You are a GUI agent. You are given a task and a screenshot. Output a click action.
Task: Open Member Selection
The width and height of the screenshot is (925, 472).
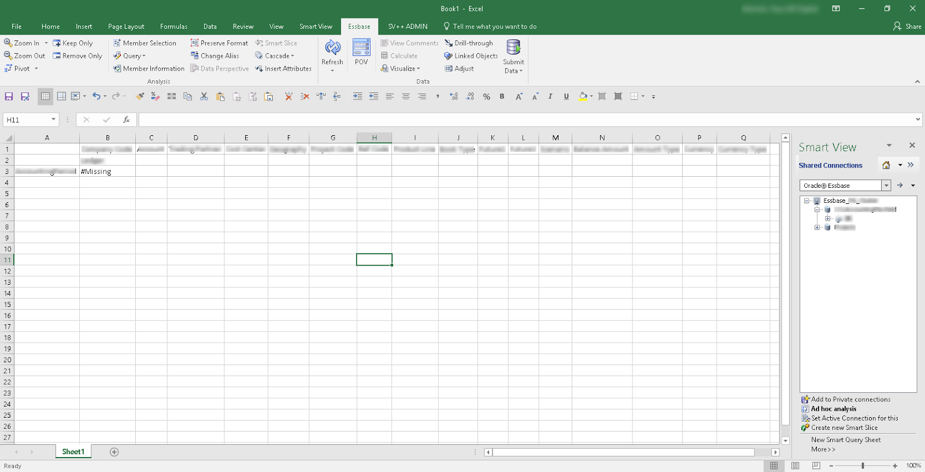pyautogui.click(x=145, y=43)
